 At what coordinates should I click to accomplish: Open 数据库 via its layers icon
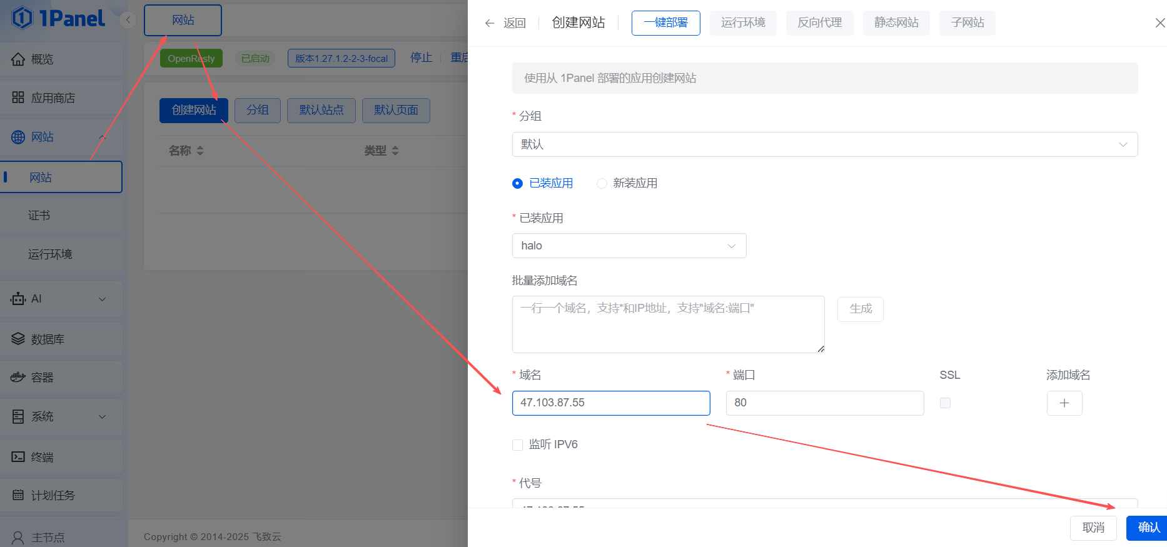point(18,339)
